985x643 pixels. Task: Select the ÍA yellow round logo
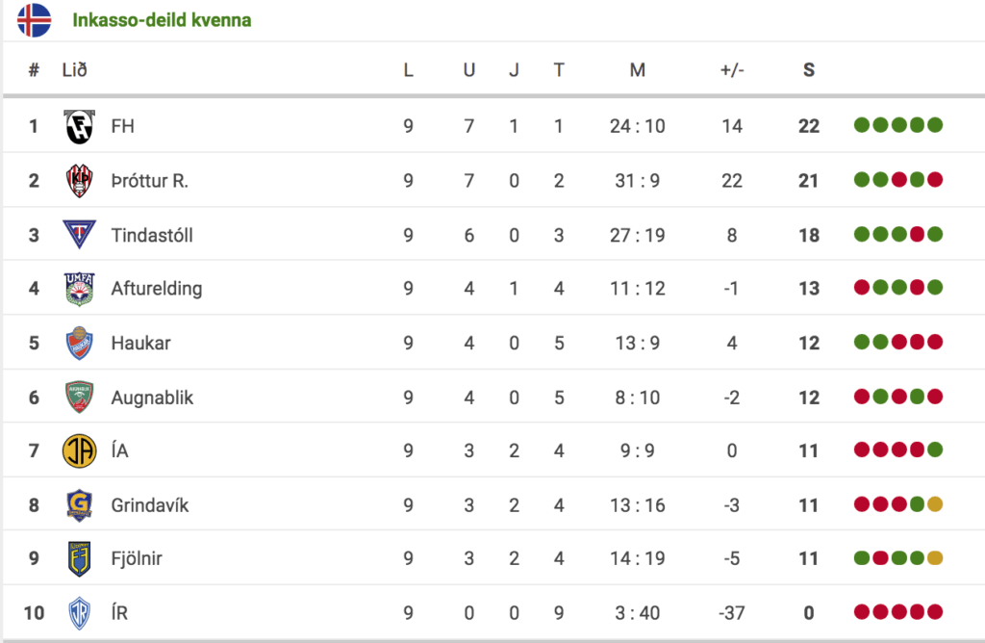pos(79,450)
